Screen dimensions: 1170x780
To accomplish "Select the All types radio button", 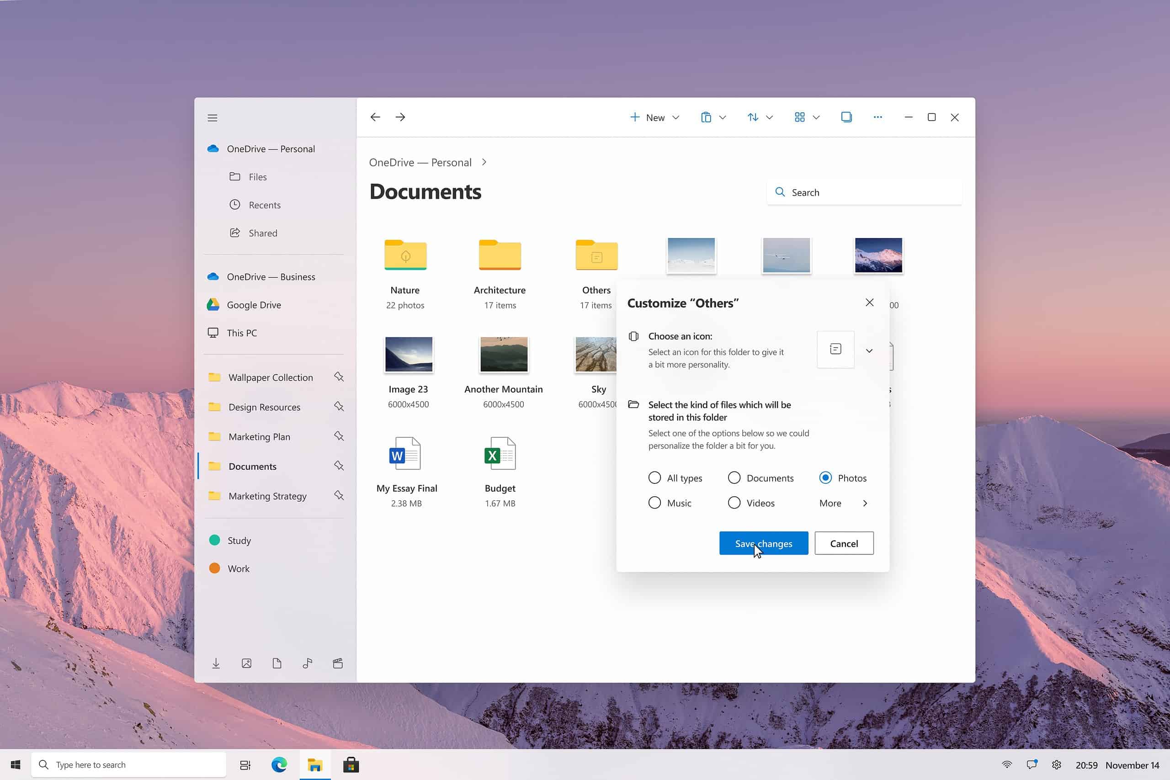I will pyautogui.click(x=654, y=477).
